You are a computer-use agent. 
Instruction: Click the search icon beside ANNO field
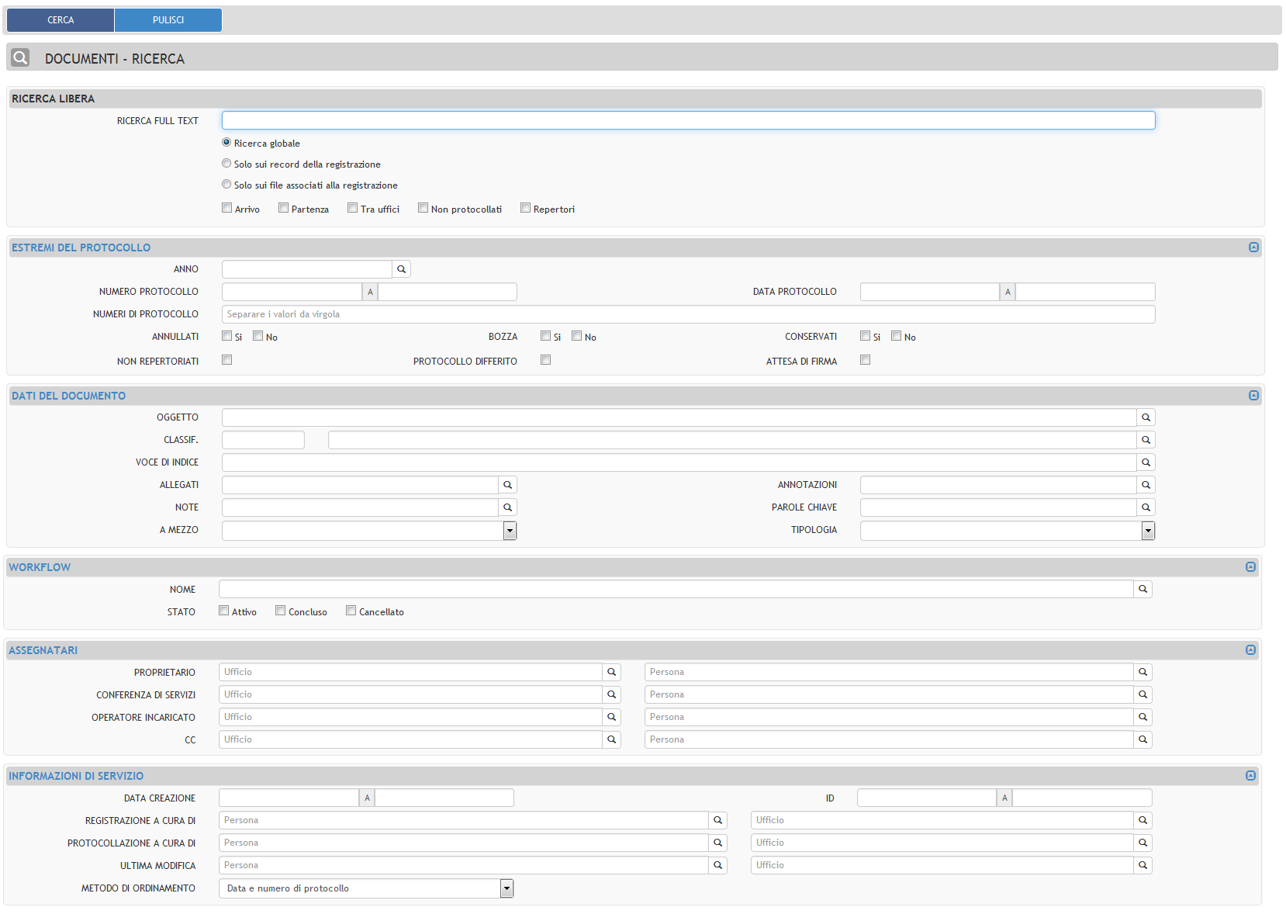pyautogui.click(x=401, y=269)
